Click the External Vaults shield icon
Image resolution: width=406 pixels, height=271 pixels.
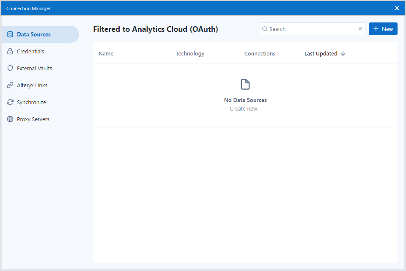(10, 68)
